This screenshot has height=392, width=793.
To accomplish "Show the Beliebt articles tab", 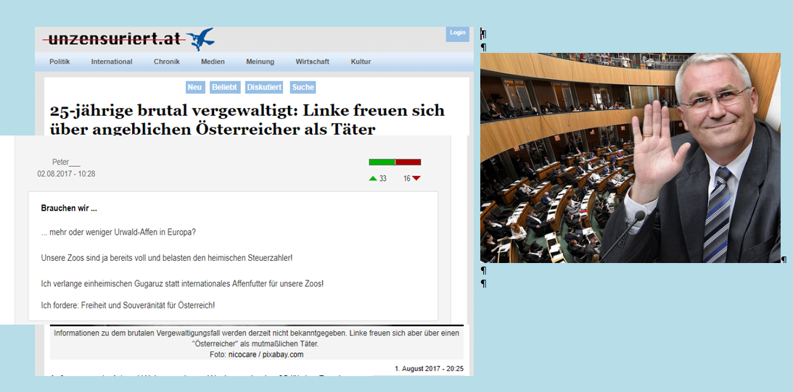I will [x=225, y=87].
